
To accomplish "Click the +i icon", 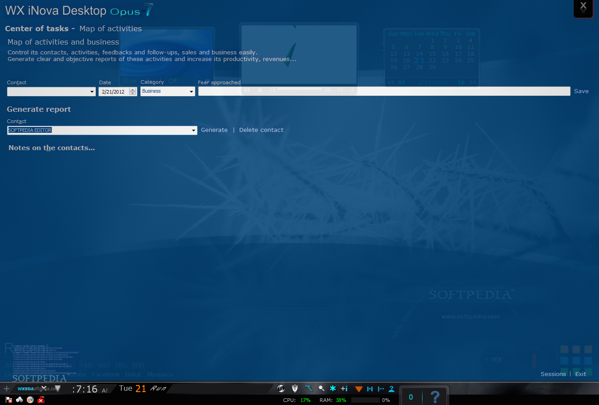I will click(x=344, y=389).
